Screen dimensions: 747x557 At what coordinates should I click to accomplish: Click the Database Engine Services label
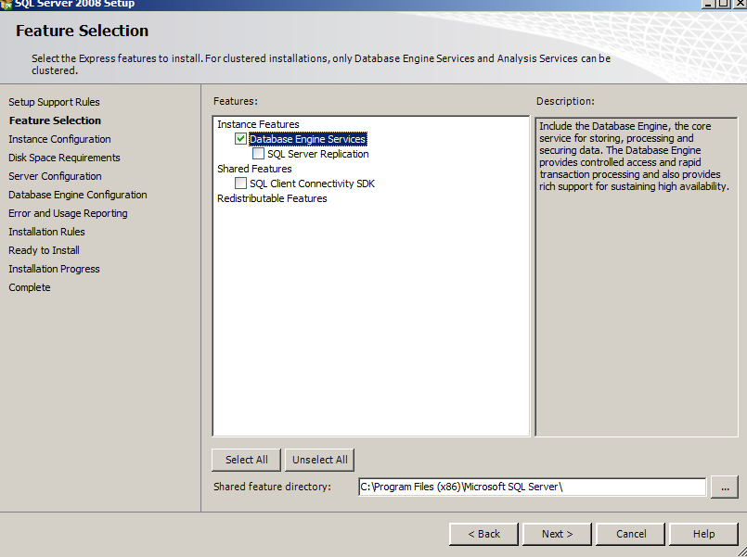(307, 139)
